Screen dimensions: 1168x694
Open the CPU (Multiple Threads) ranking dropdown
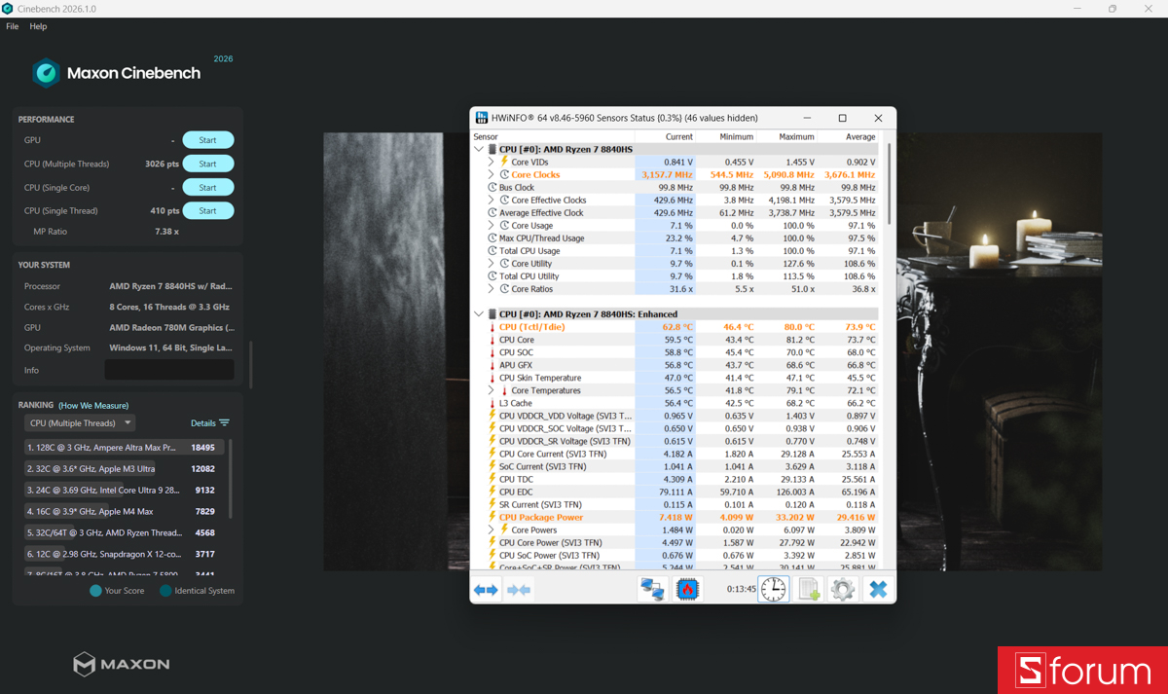80,423
